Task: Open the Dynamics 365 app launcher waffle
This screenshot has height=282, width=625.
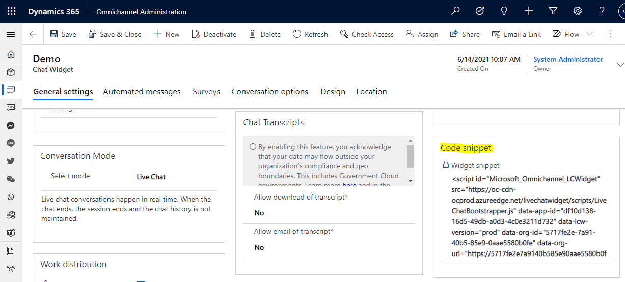Action: [x=11, y=11]
